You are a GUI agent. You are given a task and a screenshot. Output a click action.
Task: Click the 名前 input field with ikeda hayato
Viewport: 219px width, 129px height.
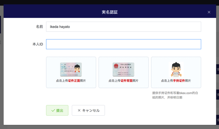coord(124,26)
